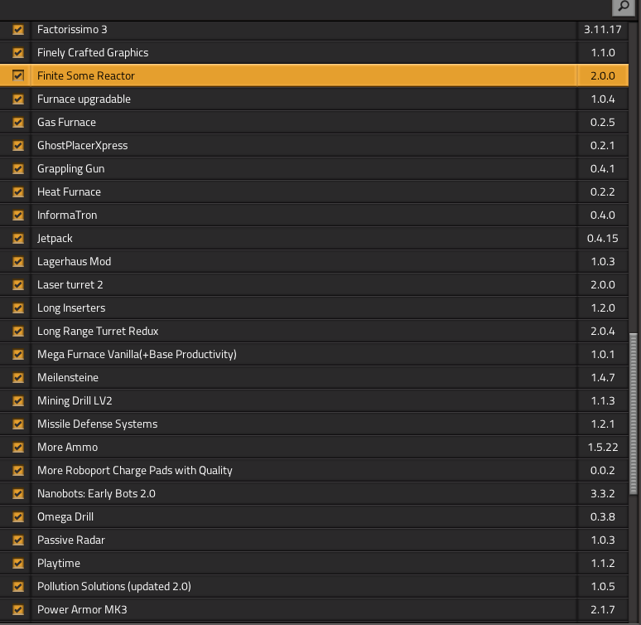Uncheck the Power Armor MK3 mod
The width and height of the screenshot is (641, 625).
[18, 610]
